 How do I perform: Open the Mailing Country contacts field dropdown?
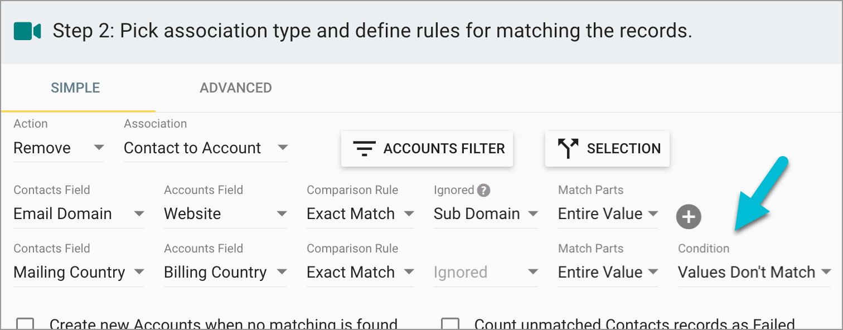[79, 273]
